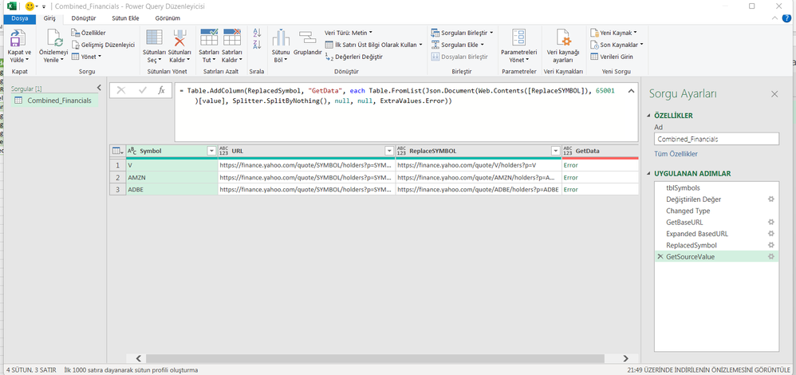The height and width of the screenshot is (375, 796).
Task: Sort ascending A-Z icon
Action: (257, 33)
